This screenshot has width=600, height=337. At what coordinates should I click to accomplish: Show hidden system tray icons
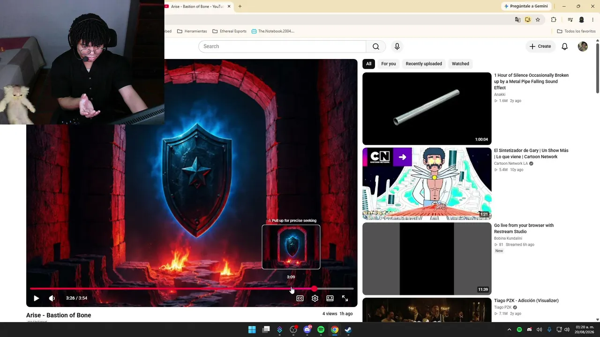click(509, 330)
